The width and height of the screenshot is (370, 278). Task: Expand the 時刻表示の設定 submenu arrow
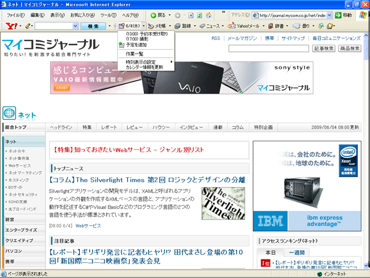pyautogui.click(x=172, y=62)
